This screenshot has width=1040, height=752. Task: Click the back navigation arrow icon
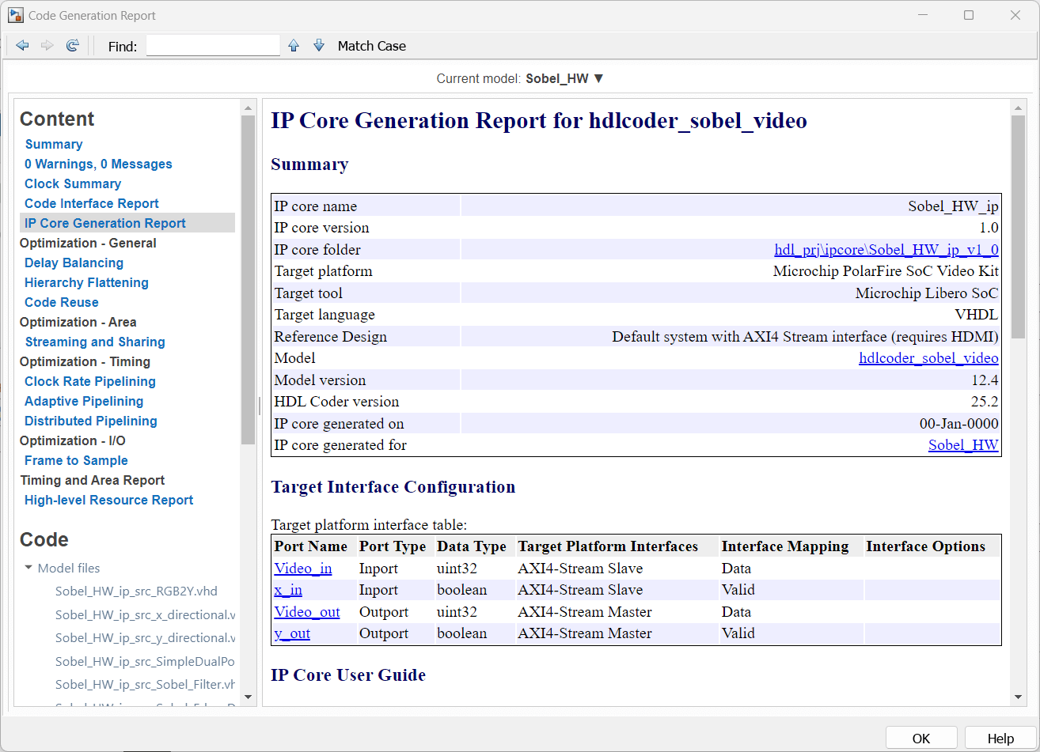(x=22, y=46)
